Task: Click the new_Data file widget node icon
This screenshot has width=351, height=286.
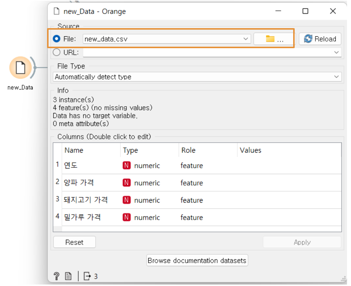Action: [20, 67]
